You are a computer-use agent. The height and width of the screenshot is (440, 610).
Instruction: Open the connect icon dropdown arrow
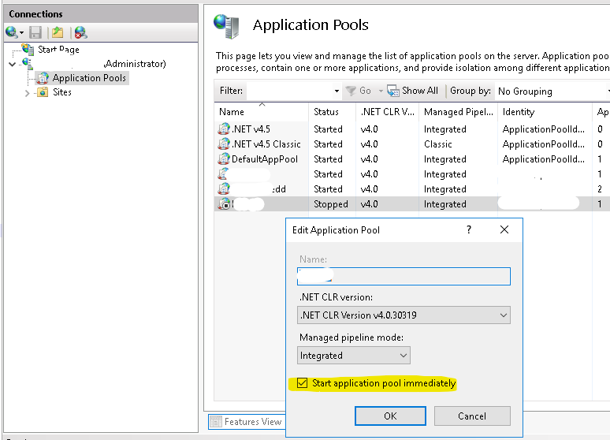point(21,32)
